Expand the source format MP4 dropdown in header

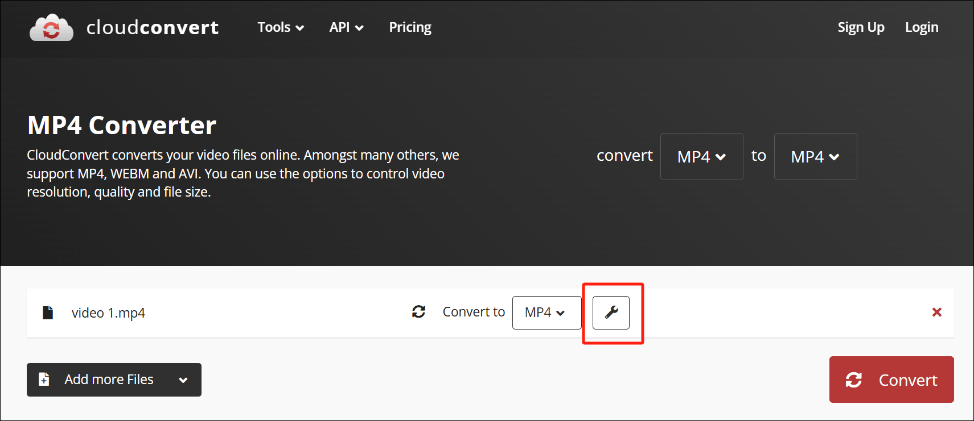701,156
